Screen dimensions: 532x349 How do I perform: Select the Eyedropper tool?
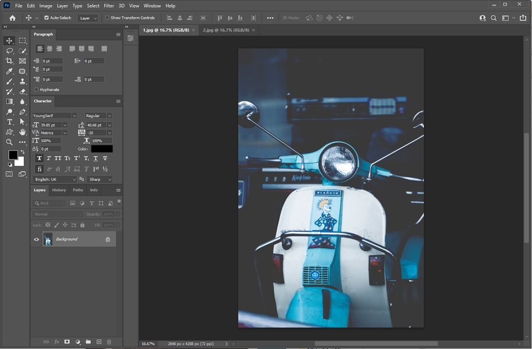pos(9,71)
